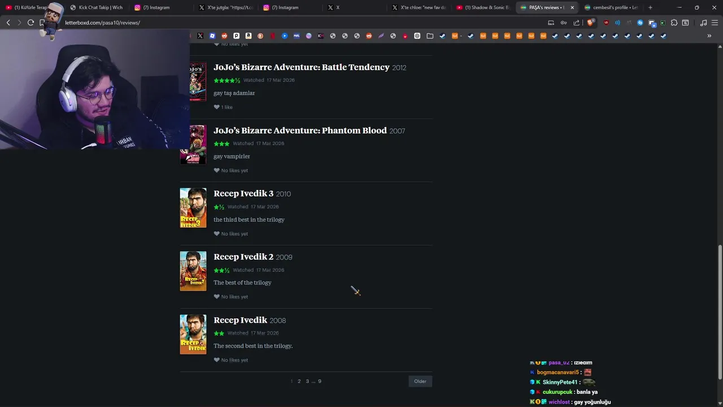723x407 pixels.
Task: Like the Recep Ivedik 2 review heart
Action: coord(216,297)
